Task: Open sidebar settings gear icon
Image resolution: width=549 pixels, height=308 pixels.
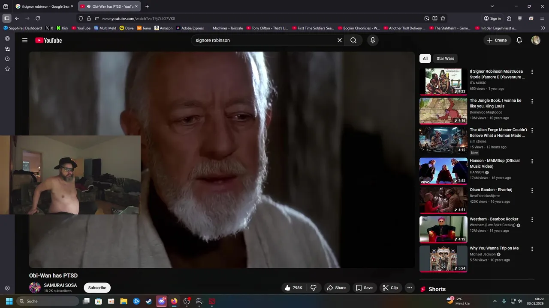Action: tap(7, 288)
